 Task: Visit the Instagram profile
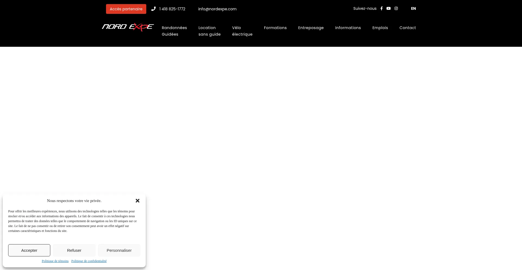click(x=396, y=8)
